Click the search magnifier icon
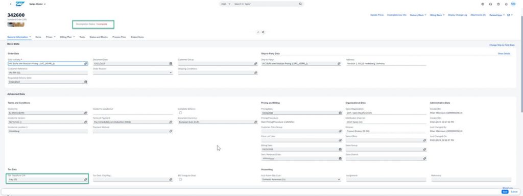The image size is (523, 196). point(300,4)
